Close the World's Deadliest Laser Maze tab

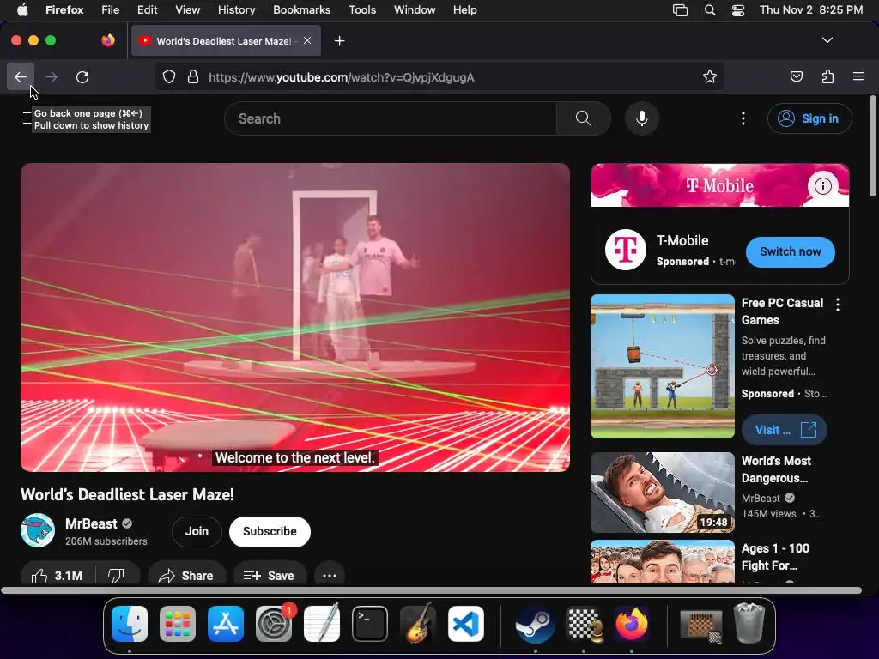point(307,40)
